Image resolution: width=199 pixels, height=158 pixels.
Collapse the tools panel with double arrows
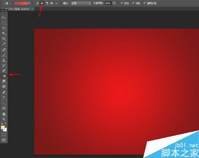pos(2,11)
